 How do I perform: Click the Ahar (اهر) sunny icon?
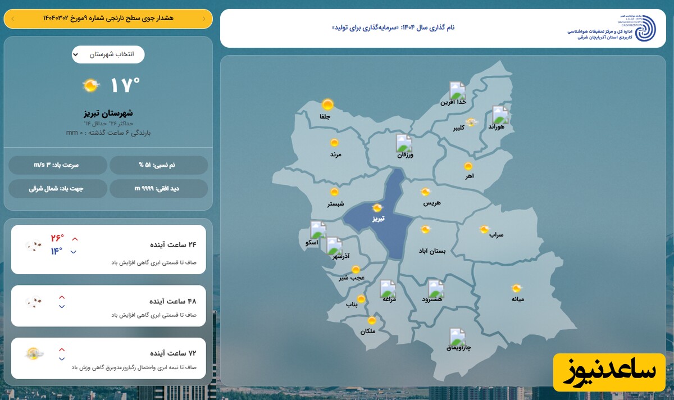click(x=468, y=166)
